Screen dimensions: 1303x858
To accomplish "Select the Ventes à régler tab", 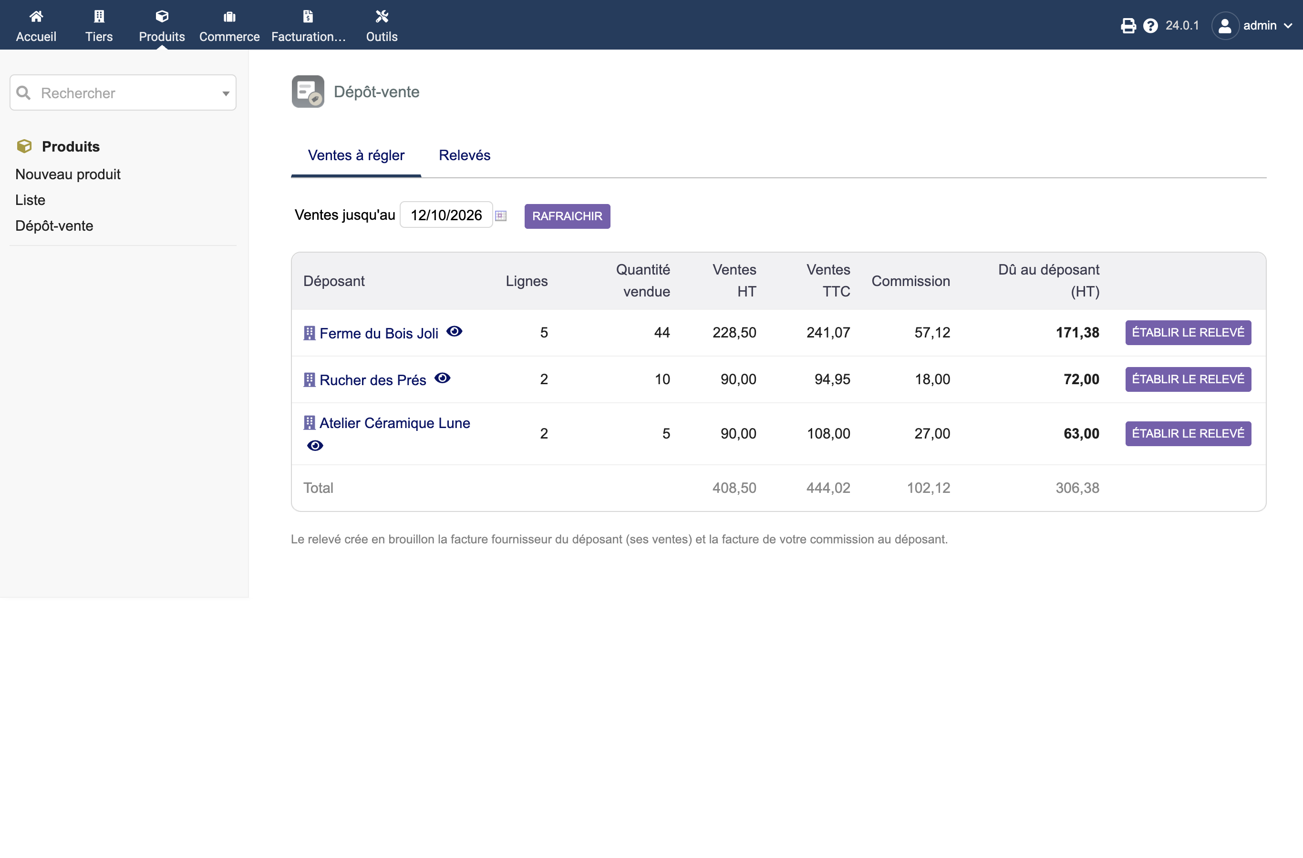I will [356, 155].
